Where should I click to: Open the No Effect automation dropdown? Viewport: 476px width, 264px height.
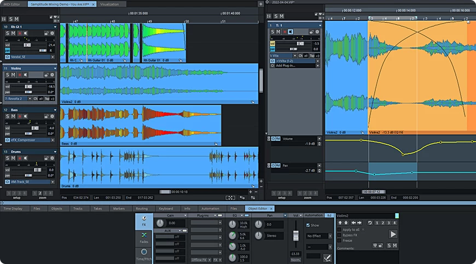[x=318, y=236]
